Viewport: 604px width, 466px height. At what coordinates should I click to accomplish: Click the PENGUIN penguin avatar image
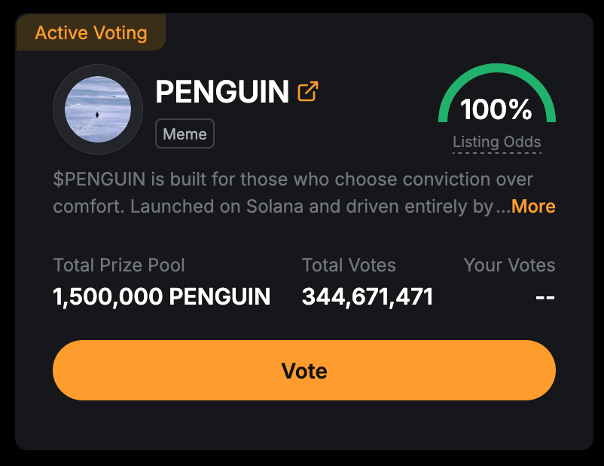pyautogui.click(x=97, y=109)
